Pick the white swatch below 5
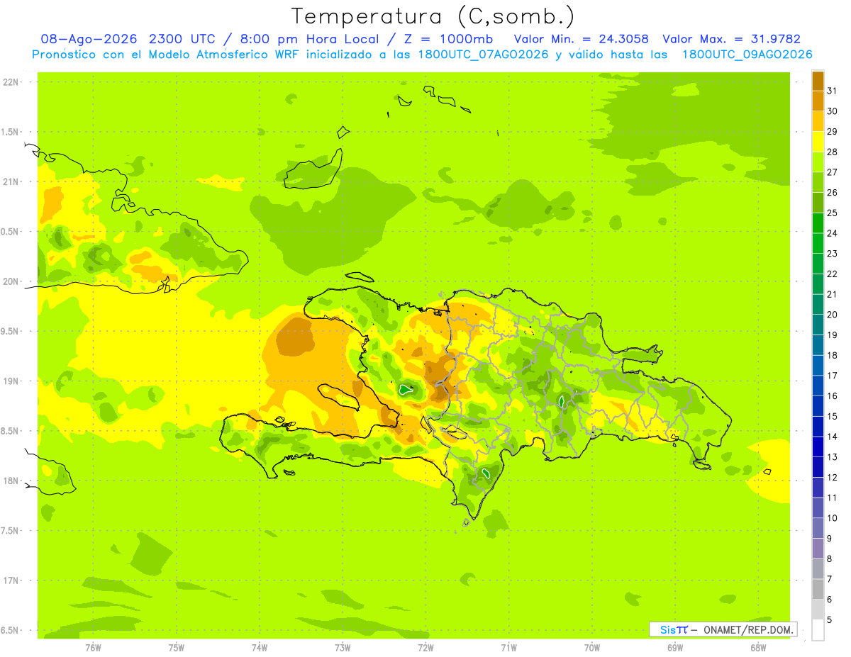This screenshot has height=657, width=851. (818, 630)
